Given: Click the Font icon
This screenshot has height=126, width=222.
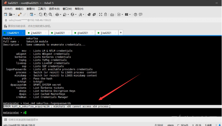Looking at the screenshot, I should pos(80,14).
